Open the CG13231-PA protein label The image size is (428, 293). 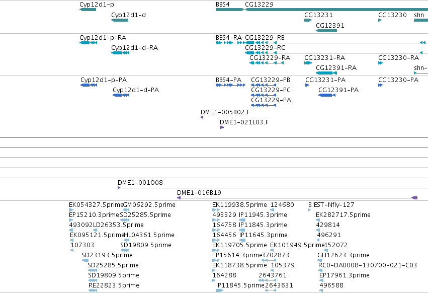click(325, 80)
